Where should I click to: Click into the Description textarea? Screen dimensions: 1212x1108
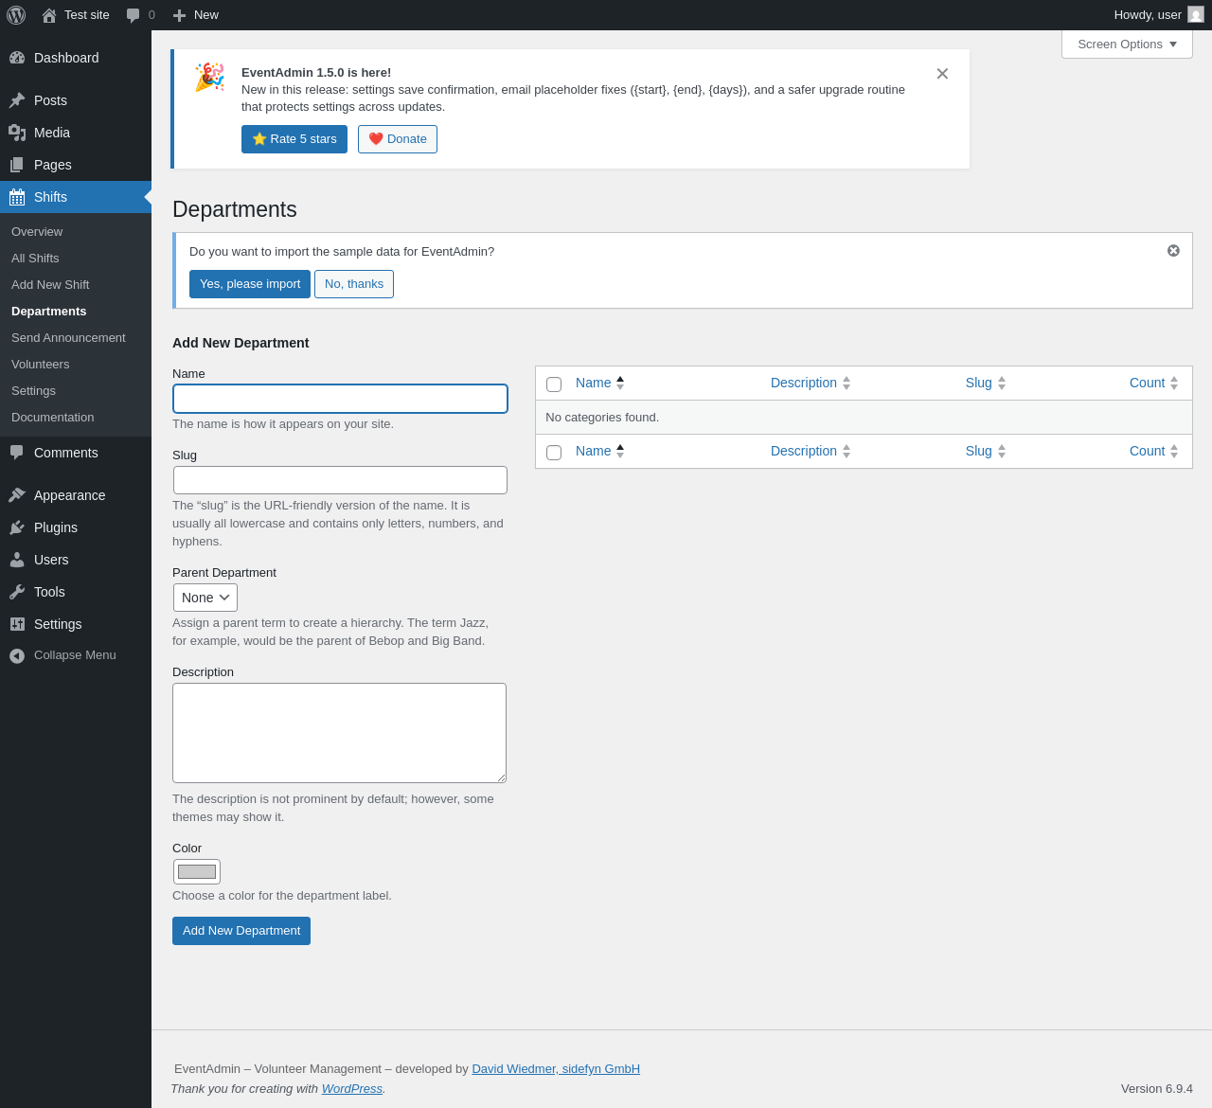pos(339,733)
